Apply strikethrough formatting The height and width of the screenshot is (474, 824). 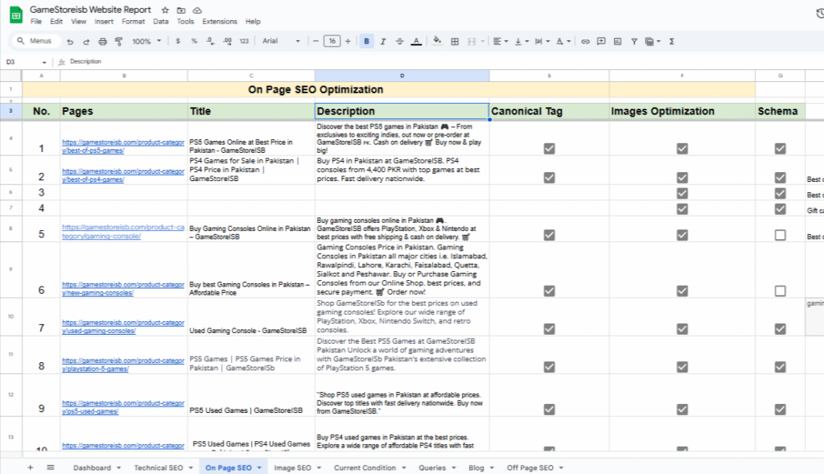[x=399, y=41]
